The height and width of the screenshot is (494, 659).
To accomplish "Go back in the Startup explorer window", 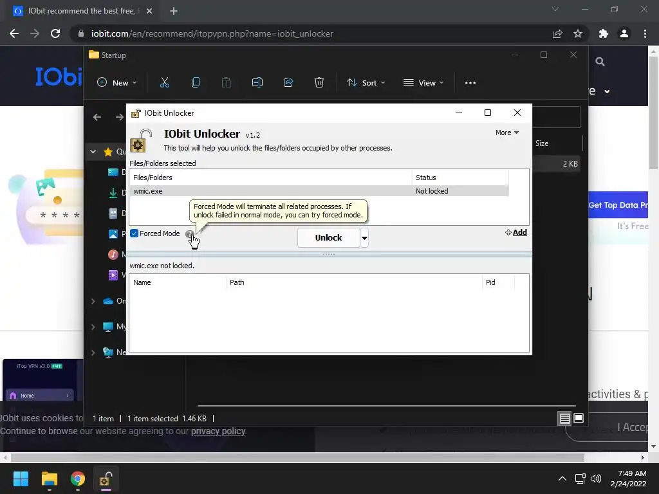I will [x=97, y=117].
